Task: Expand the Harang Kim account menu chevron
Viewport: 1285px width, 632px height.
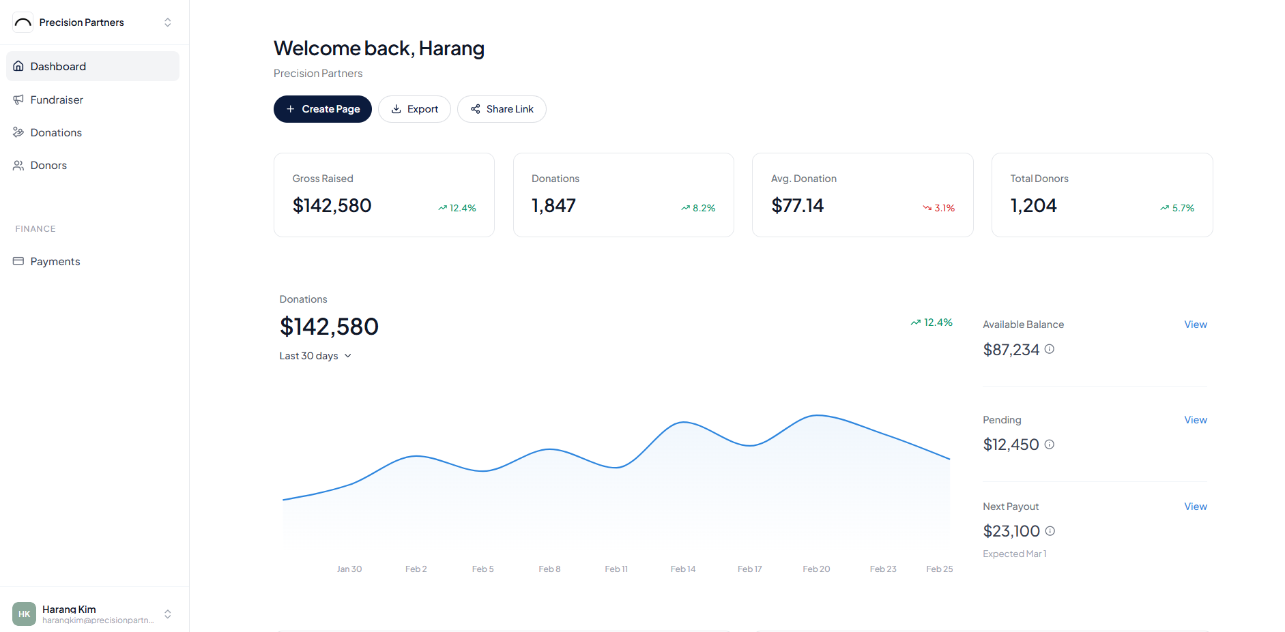Action: [x=167, y=613]
